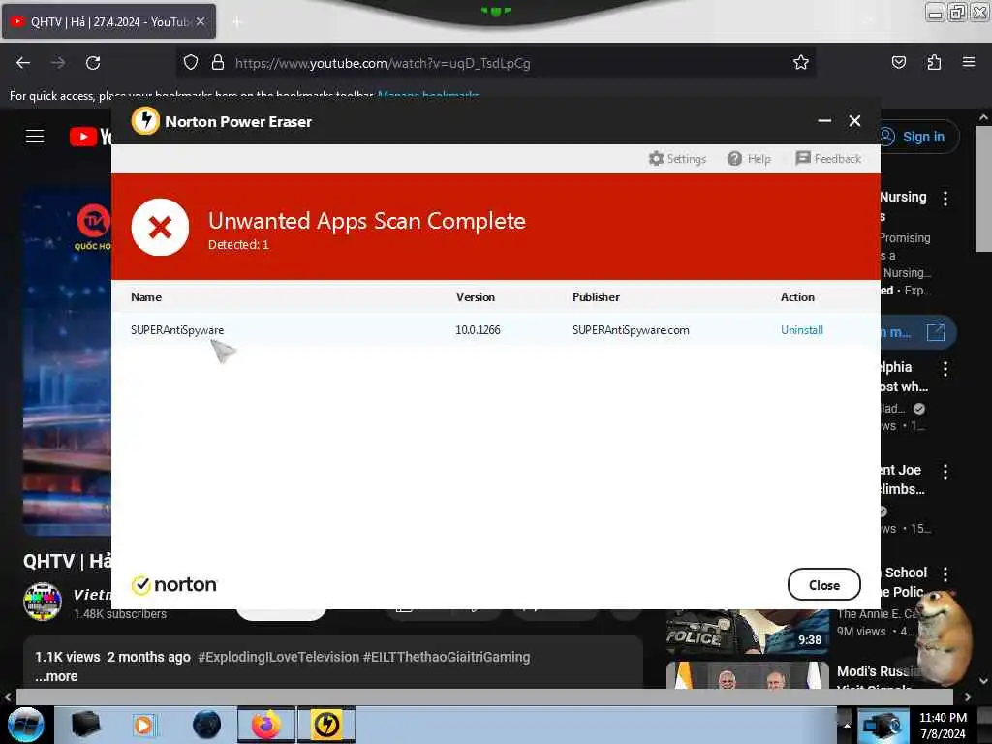Open Firefox extensions menu

point(934,63)
